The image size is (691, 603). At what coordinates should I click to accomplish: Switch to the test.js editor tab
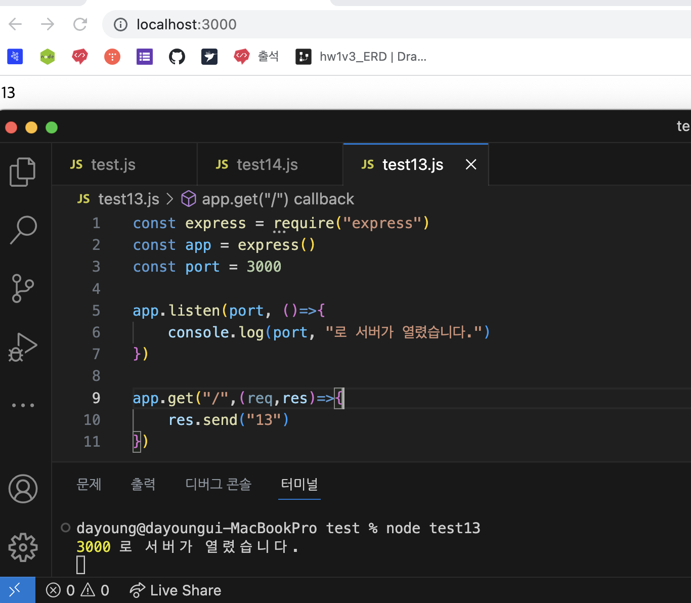(x=124, y=164)
